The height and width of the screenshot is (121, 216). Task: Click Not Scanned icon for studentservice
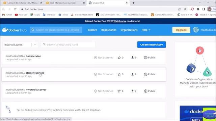point(96,74)
